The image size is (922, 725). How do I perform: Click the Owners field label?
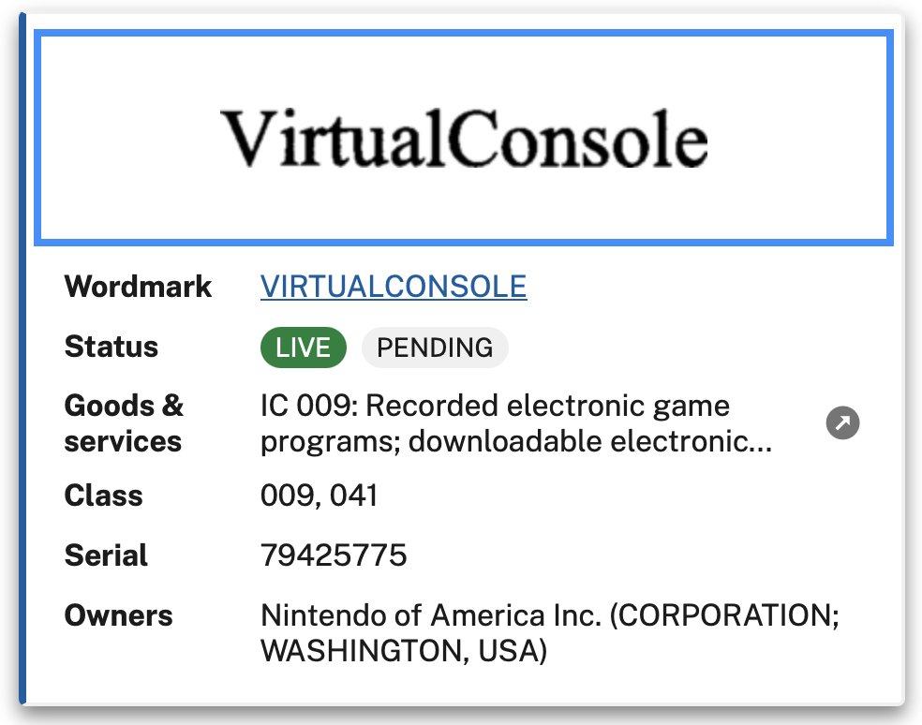coord(118,615)
